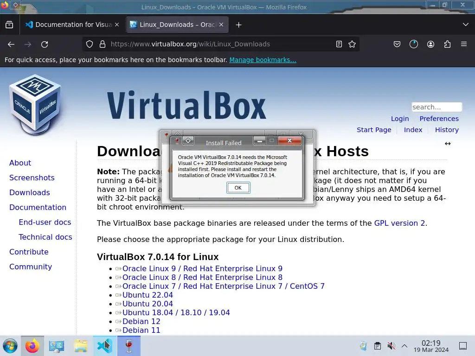475x356 pixels.
Task: Open the GPL version 2 link
Action: click(399, 223)
